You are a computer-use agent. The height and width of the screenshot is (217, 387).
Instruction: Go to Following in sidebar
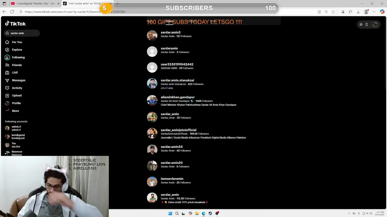pyautogui.click(x=15, y=57)
